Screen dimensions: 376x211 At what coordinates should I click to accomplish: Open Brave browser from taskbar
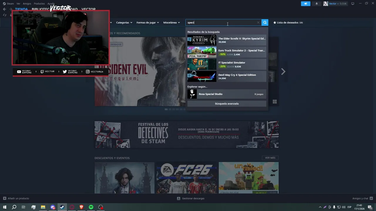[x=81, y=207]
